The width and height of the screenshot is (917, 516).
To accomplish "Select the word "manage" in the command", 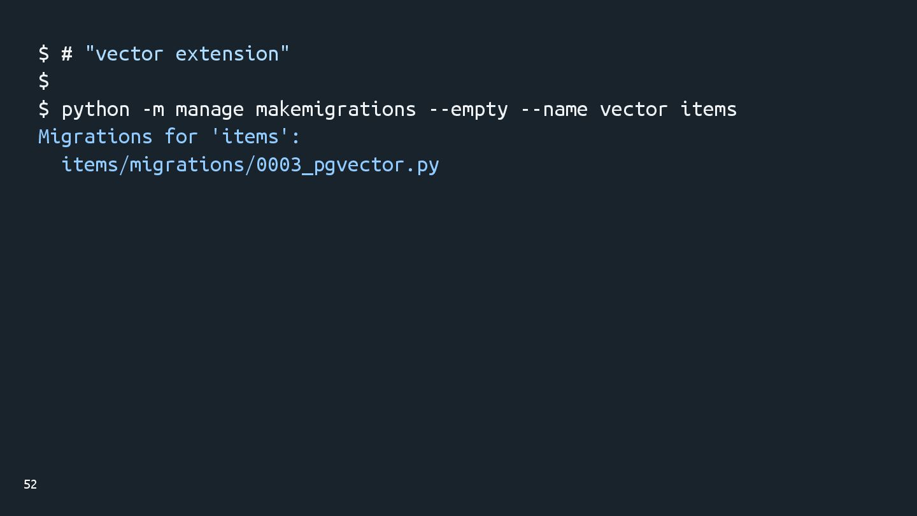I will (x=210, y=110).
